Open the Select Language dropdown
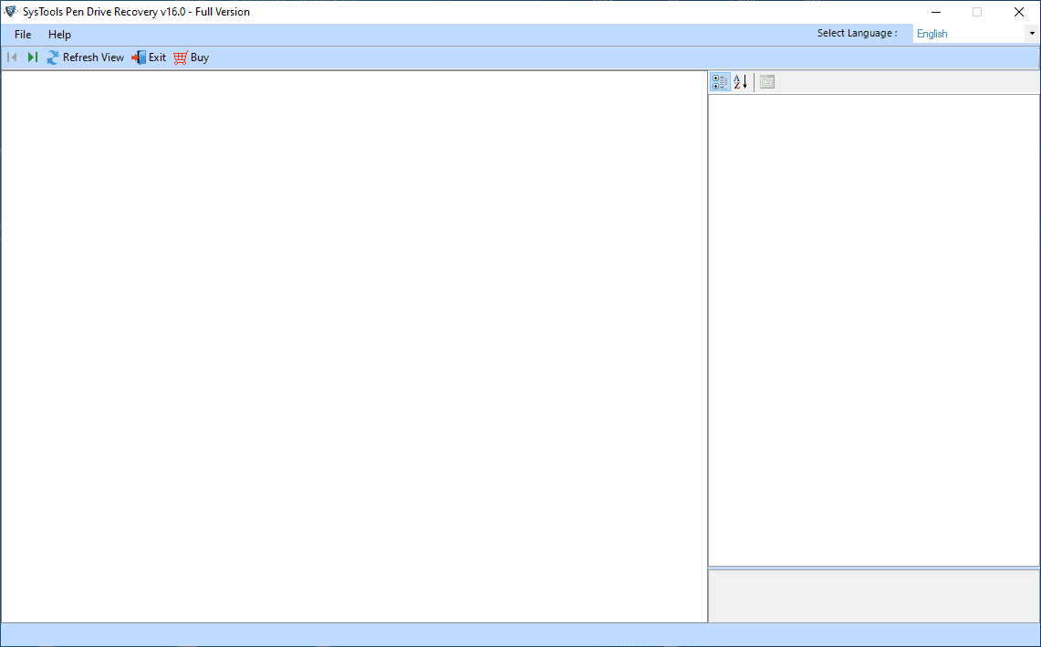This screenshot has height=647, width=1041. pyautogui.click(x=1032, y=33)
